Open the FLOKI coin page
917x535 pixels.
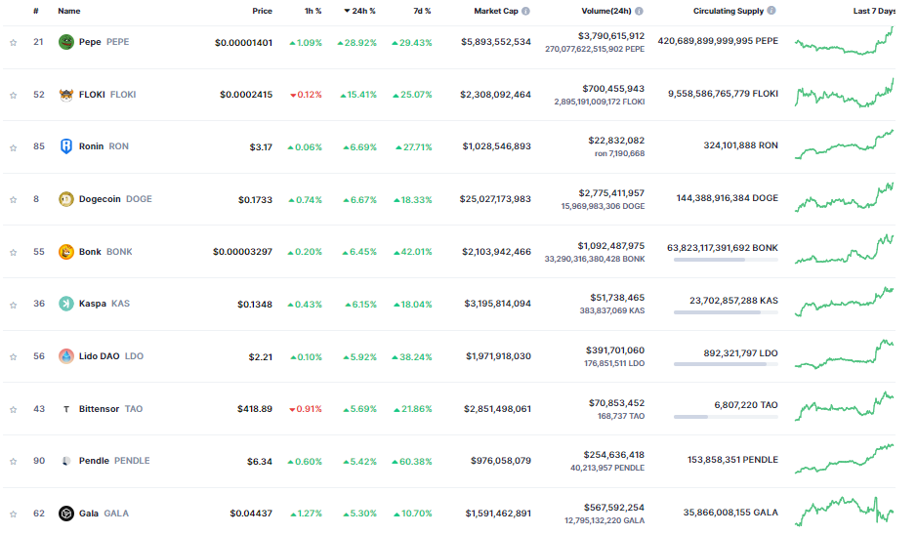107,94
